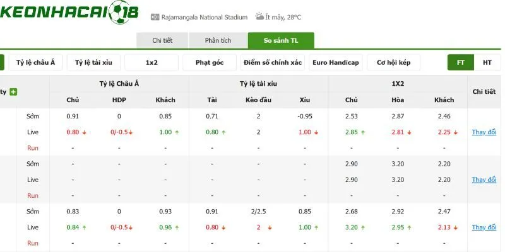
Task: Filter by Tỷ lệ tài xỉu
Action: coord(93,62)
